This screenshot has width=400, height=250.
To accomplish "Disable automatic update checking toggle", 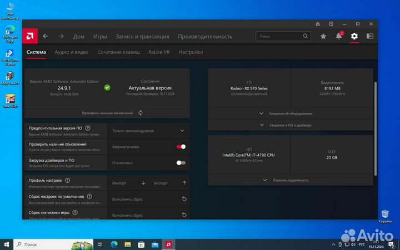I will (181, 147).
